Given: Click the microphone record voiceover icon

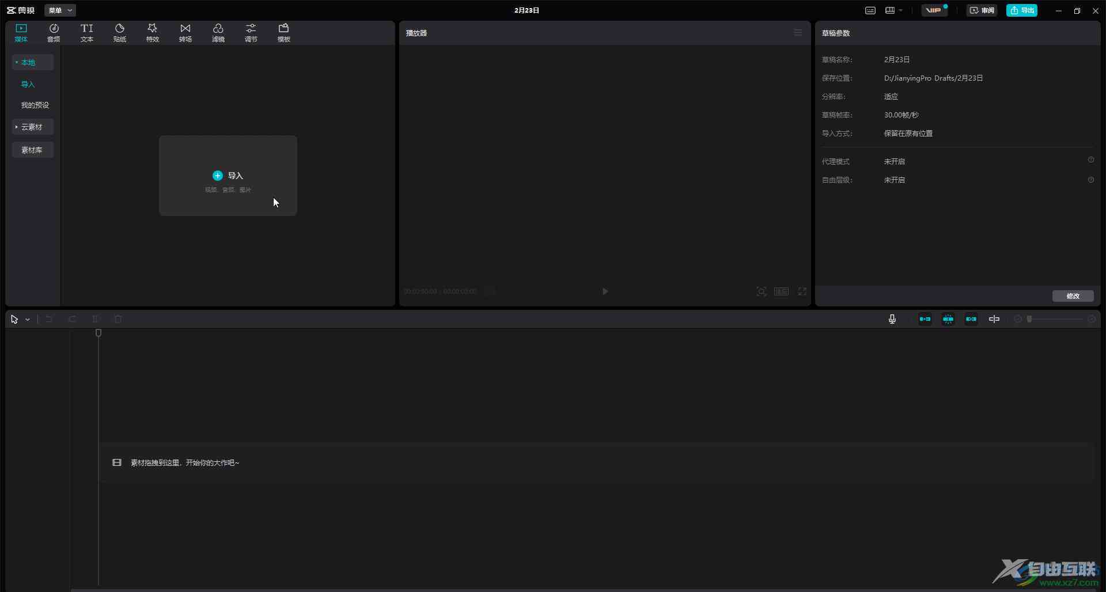Looking at the screenshot, I should 892,319.
